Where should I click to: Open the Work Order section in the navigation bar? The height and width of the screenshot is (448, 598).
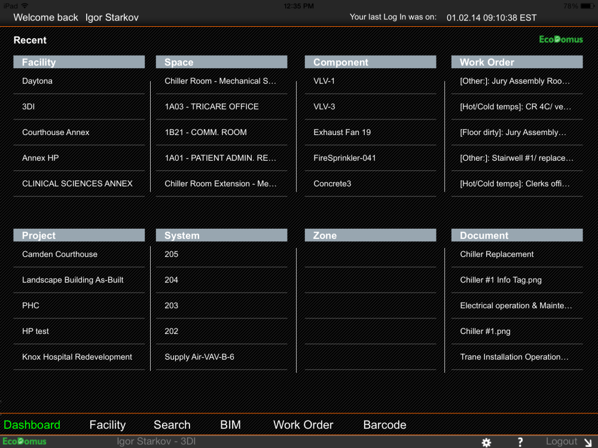click(x=303, y=425)
